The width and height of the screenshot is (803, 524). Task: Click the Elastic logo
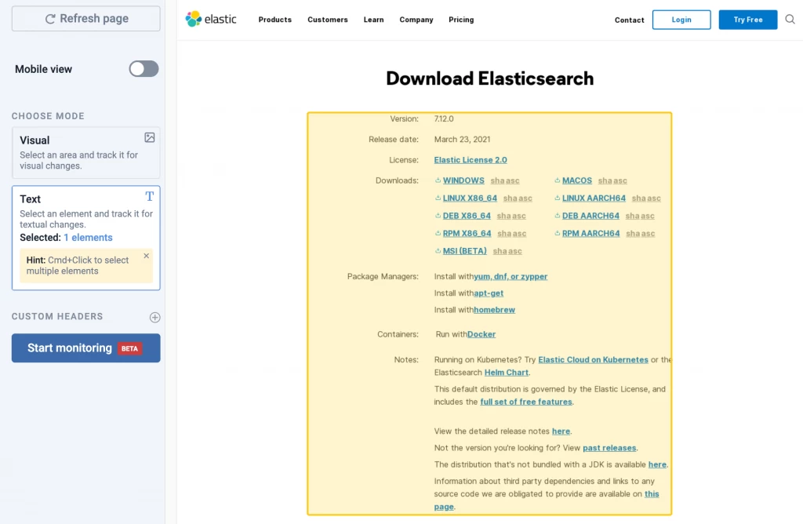211,19
